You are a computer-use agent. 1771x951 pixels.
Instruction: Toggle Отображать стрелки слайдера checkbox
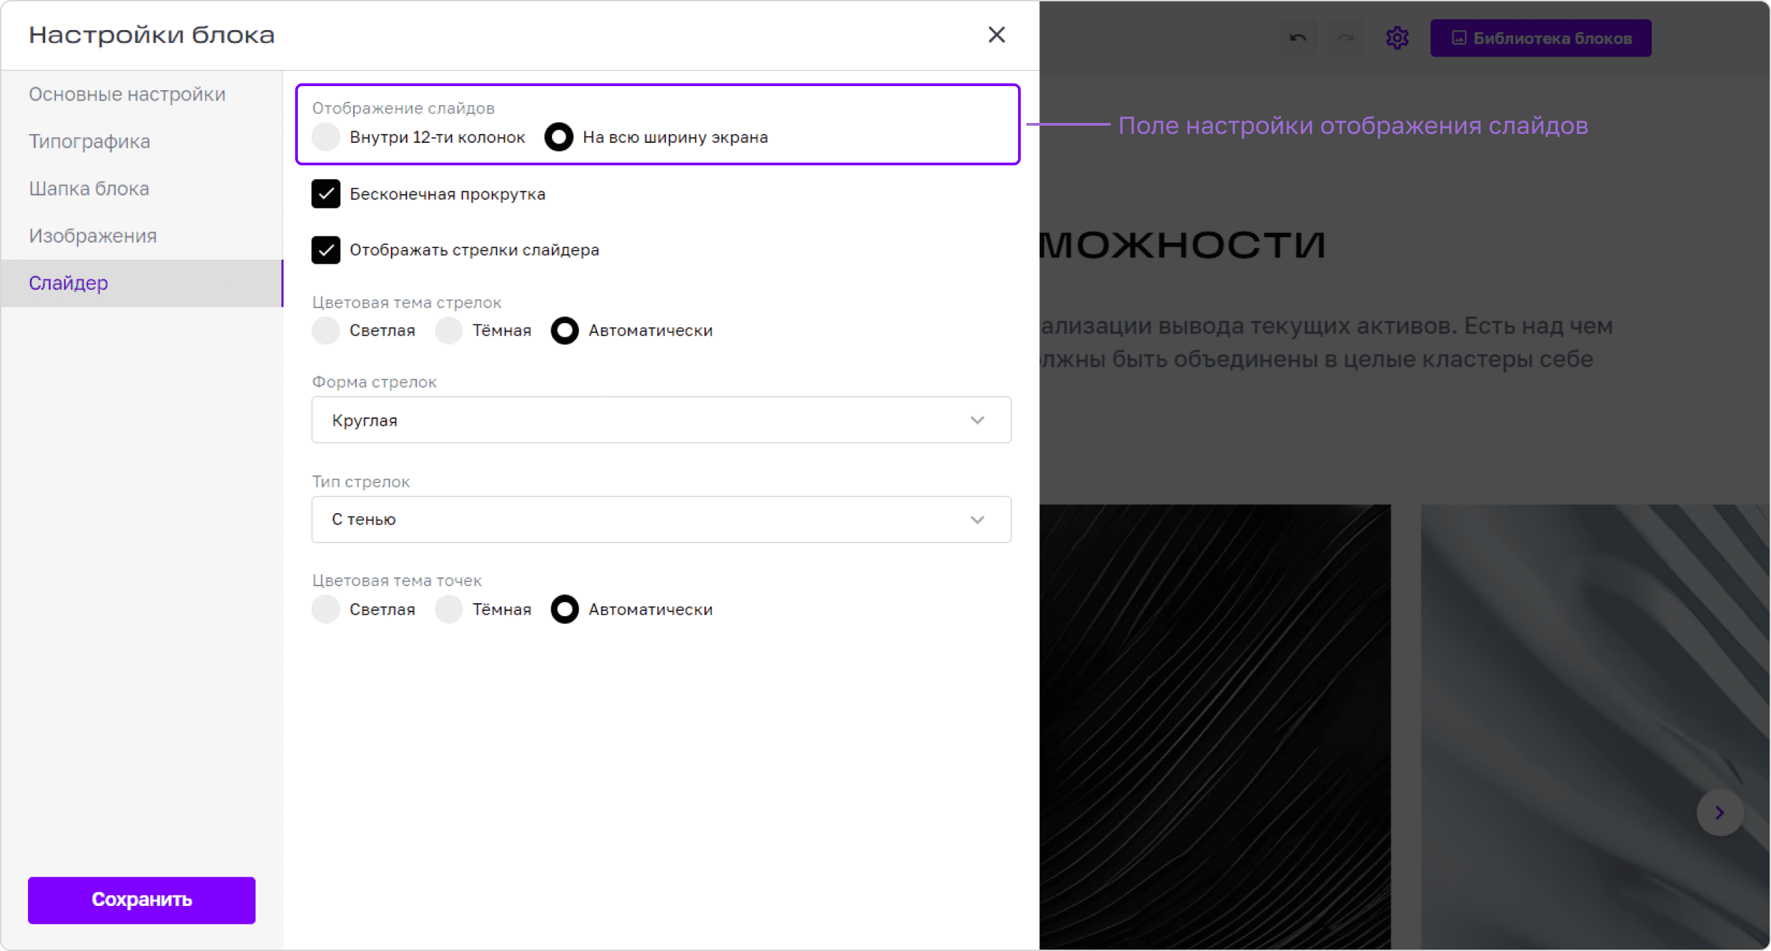(x=326, y=249)
